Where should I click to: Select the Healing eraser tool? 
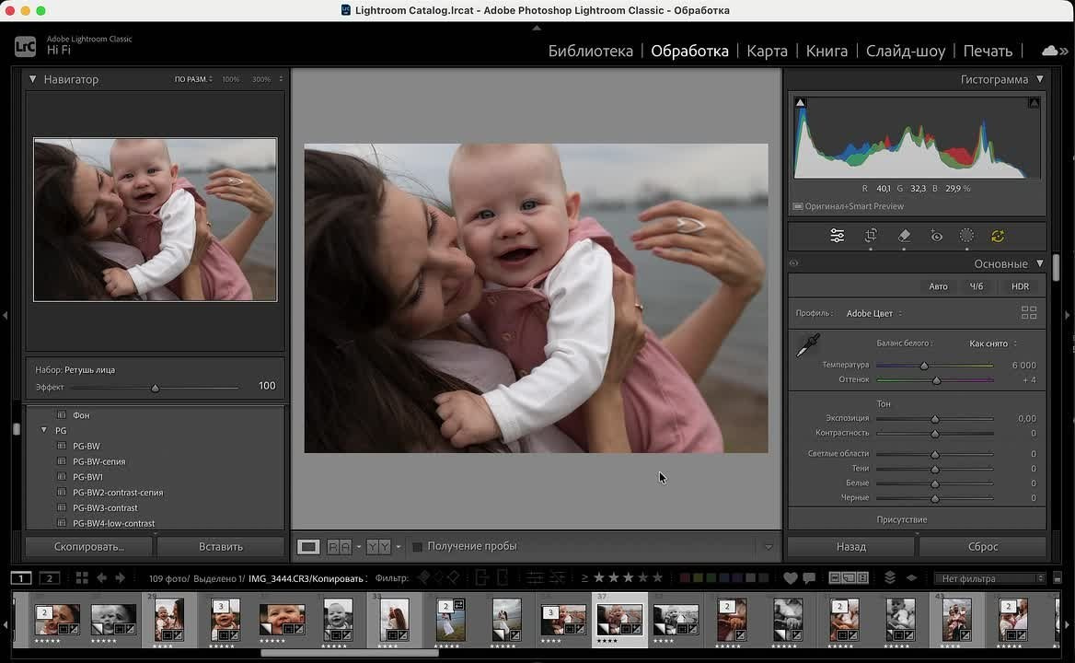904,237
